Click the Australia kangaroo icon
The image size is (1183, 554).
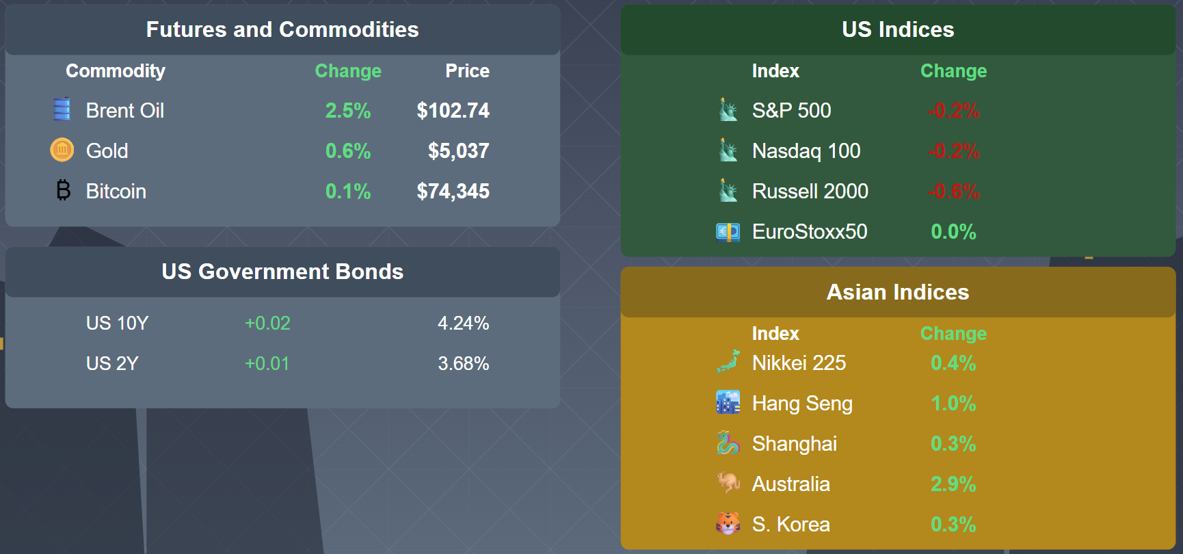point(728,484)
